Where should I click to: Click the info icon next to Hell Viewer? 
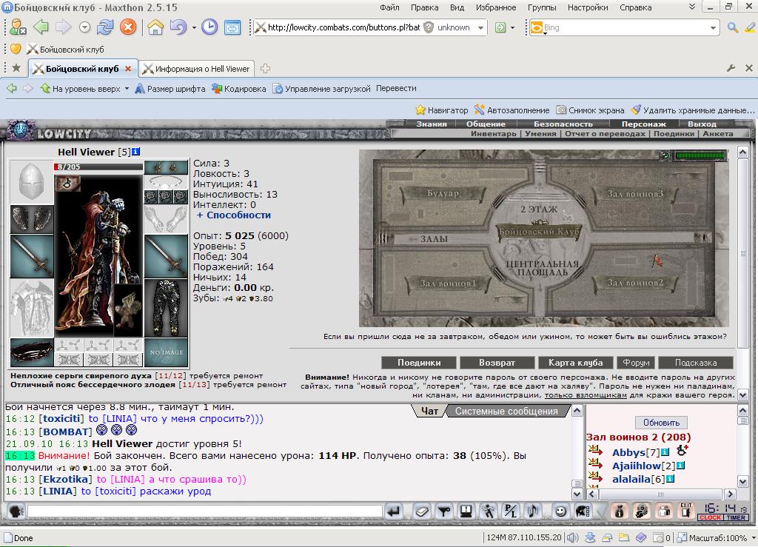[x=136, y=152]
